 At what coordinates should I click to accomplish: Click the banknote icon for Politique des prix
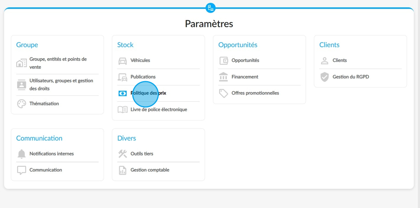123,93
